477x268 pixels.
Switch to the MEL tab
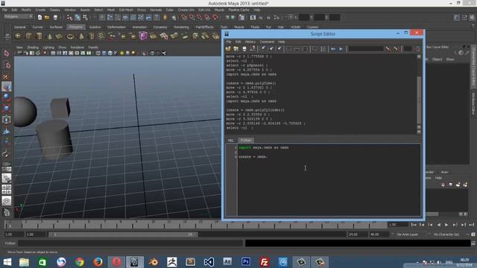point(230,140)
